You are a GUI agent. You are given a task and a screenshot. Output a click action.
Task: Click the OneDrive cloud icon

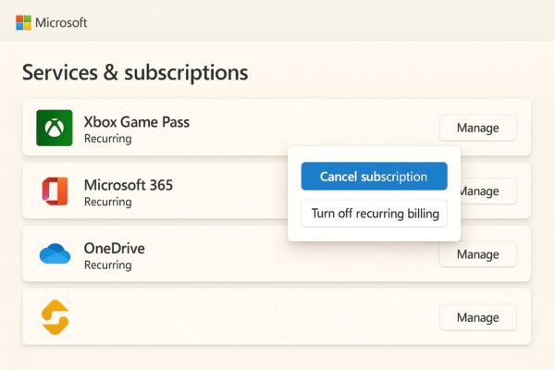pos(55,253)
